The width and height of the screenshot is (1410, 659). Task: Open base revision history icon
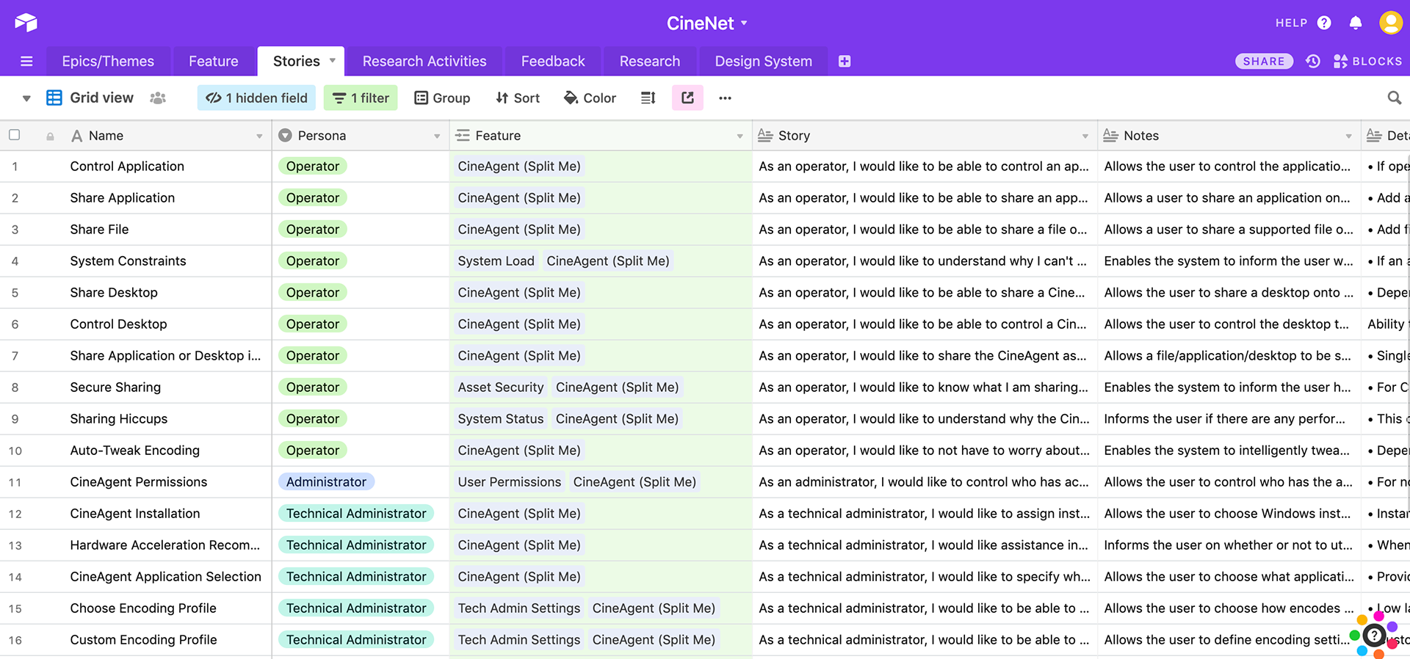coord(1313,62)
